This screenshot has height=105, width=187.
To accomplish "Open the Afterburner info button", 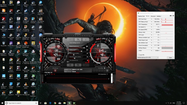I will point(86,39).
